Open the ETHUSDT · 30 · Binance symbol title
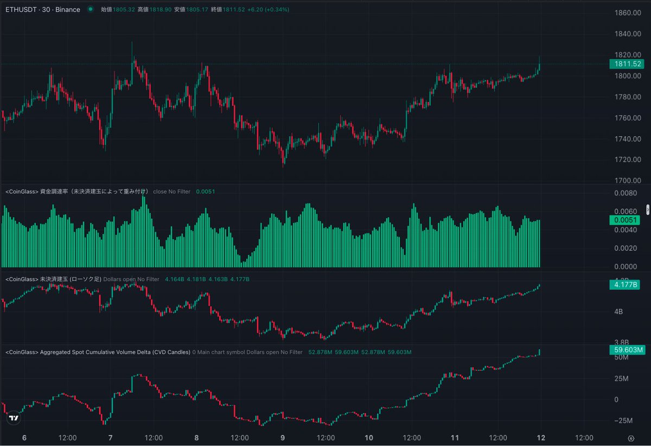Image resolution: width=651 pixels, height=446 pixels. [x=42, y=10]
